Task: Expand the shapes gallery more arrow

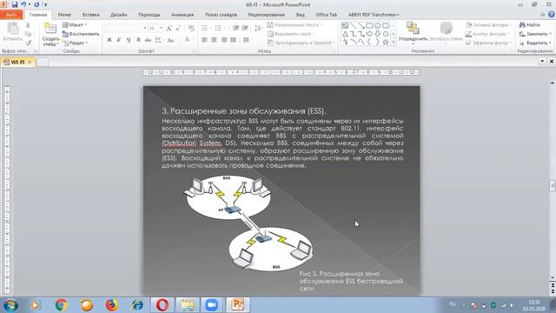Action: (x=394, y=43)
